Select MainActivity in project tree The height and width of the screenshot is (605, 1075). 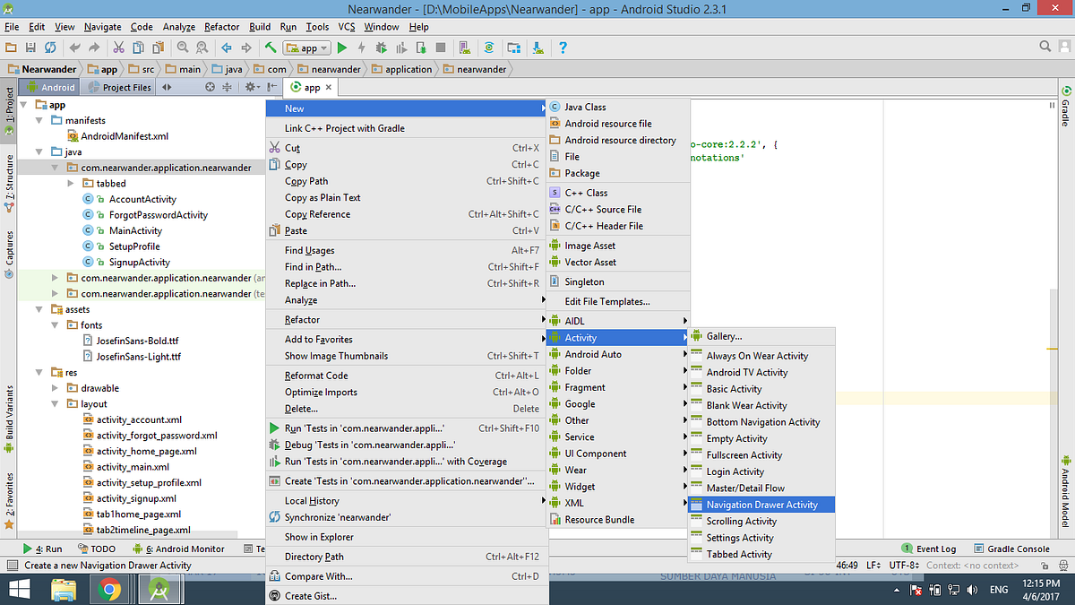pyautogui.click(x=135, y=230)
